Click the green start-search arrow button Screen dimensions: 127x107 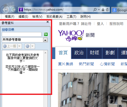46,34
